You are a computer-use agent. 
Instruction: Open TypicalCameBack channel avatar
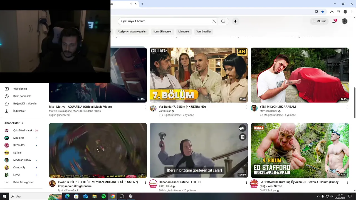(x=52, y=183)
